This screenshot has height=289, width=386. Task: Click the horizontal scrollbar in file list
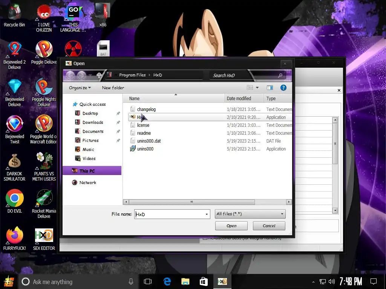191,202
